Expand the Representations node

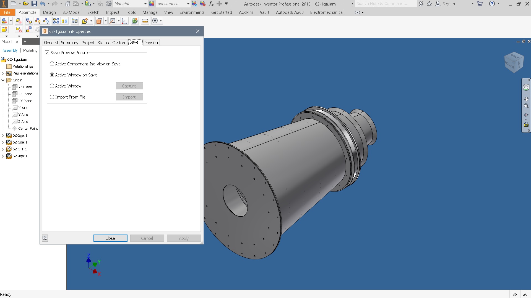pyautogui.click(x=2, y=73)
